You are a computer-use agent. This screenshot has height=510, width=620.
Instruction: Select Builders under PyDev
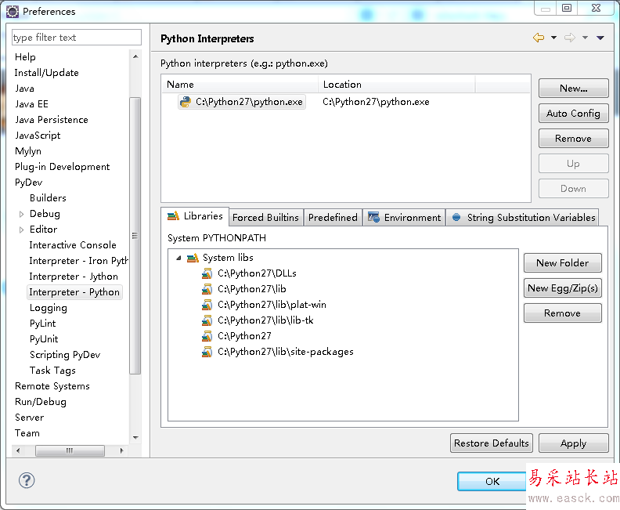coord(48,198)
